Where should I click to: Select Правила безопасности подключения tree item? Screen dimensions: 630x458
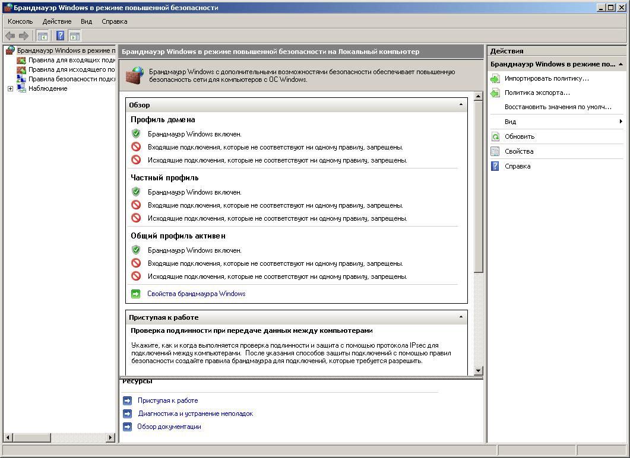coord(71,79)
